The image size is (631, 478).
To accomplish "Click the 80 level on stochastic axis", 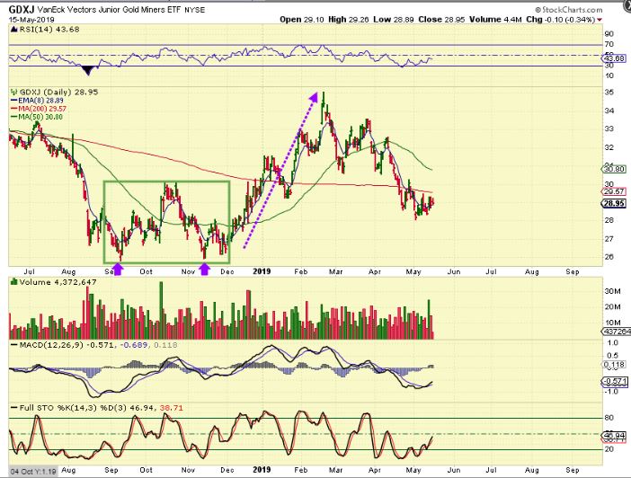I will [x=609, y=418].
